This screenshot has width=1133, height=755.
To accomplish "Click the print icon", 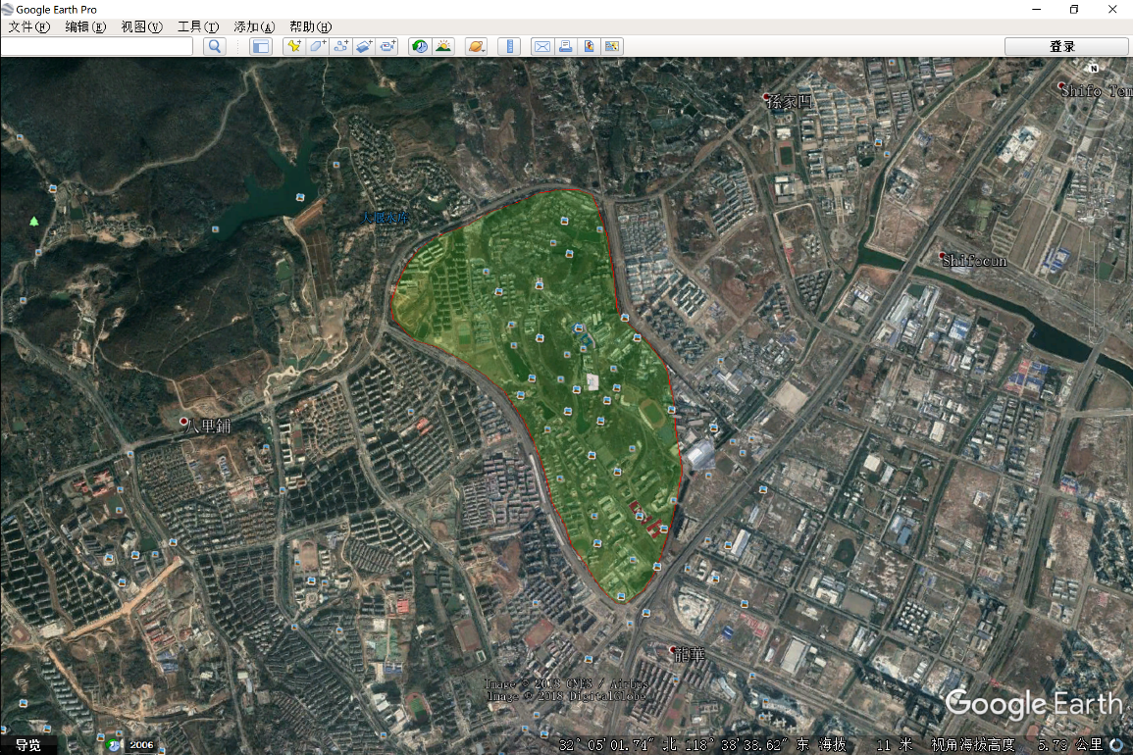I will (566, 46).
